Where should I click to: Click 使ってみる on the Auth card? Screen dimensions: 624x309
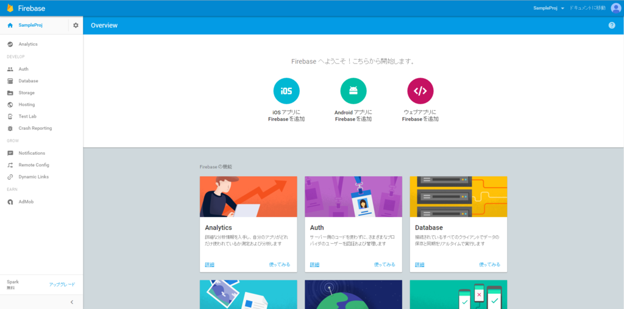385,265
